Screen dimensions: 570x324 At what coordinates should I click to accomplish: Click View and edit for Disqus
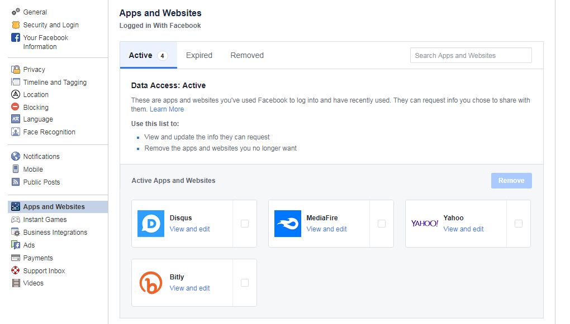point(190,229)
